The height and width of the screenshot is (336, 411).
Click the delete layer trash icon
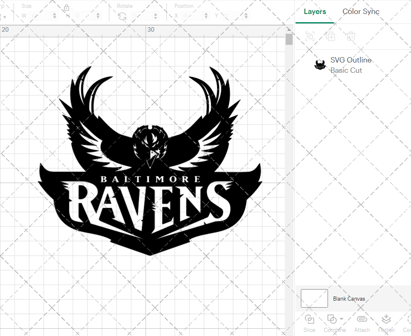pyautogui.click(x=350, y=37)
